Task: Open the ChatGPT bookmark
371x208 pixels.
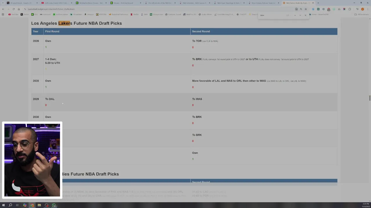Action: point(241,14)
